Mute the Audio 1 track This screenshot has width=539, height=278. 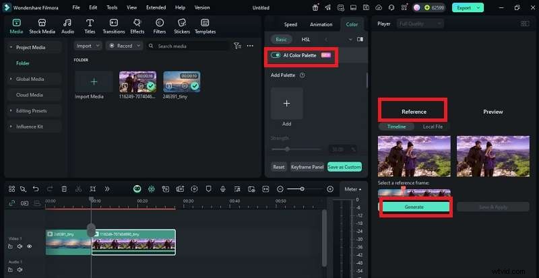[x=20, y=270]
